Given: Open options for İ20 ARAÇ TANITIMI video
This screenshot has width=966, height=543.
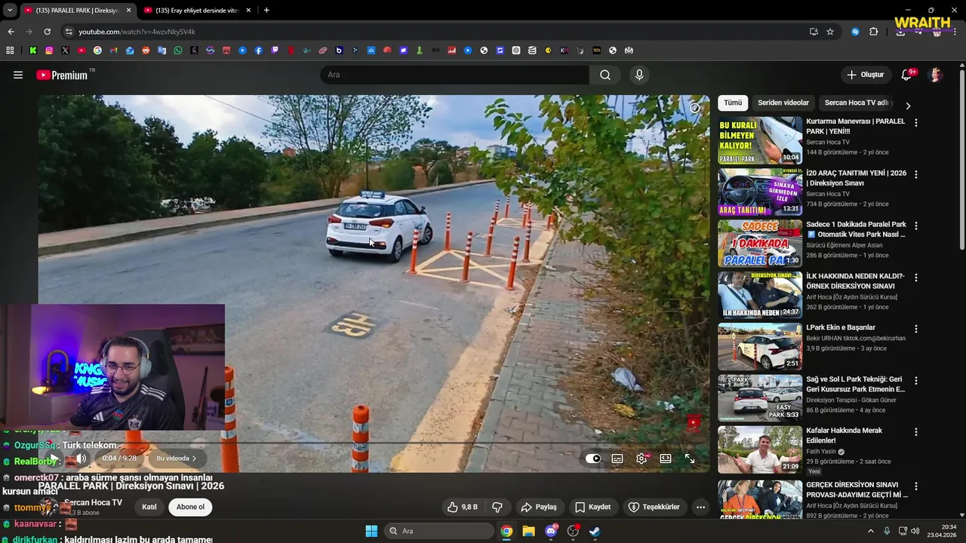Looking at the screenshot, I should 916,174.
